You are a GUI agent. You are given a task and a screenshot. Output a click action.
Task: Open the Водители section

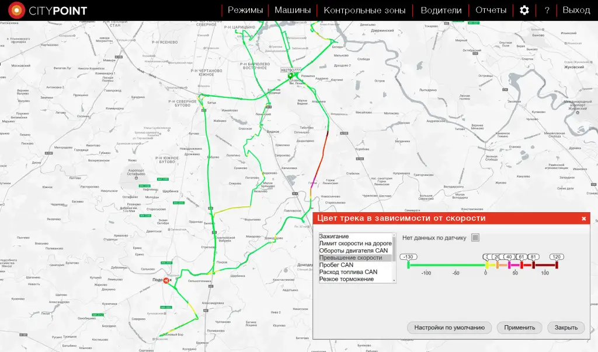[x=441, y=10]
